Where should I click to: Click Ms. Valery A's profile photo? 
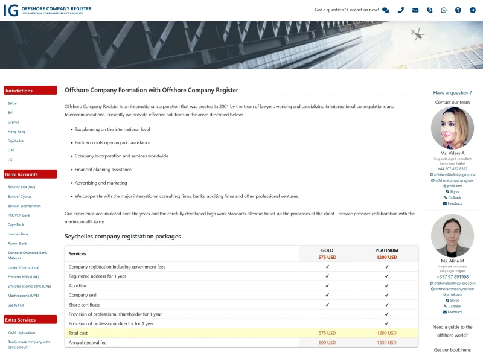(x=452, y=127)
